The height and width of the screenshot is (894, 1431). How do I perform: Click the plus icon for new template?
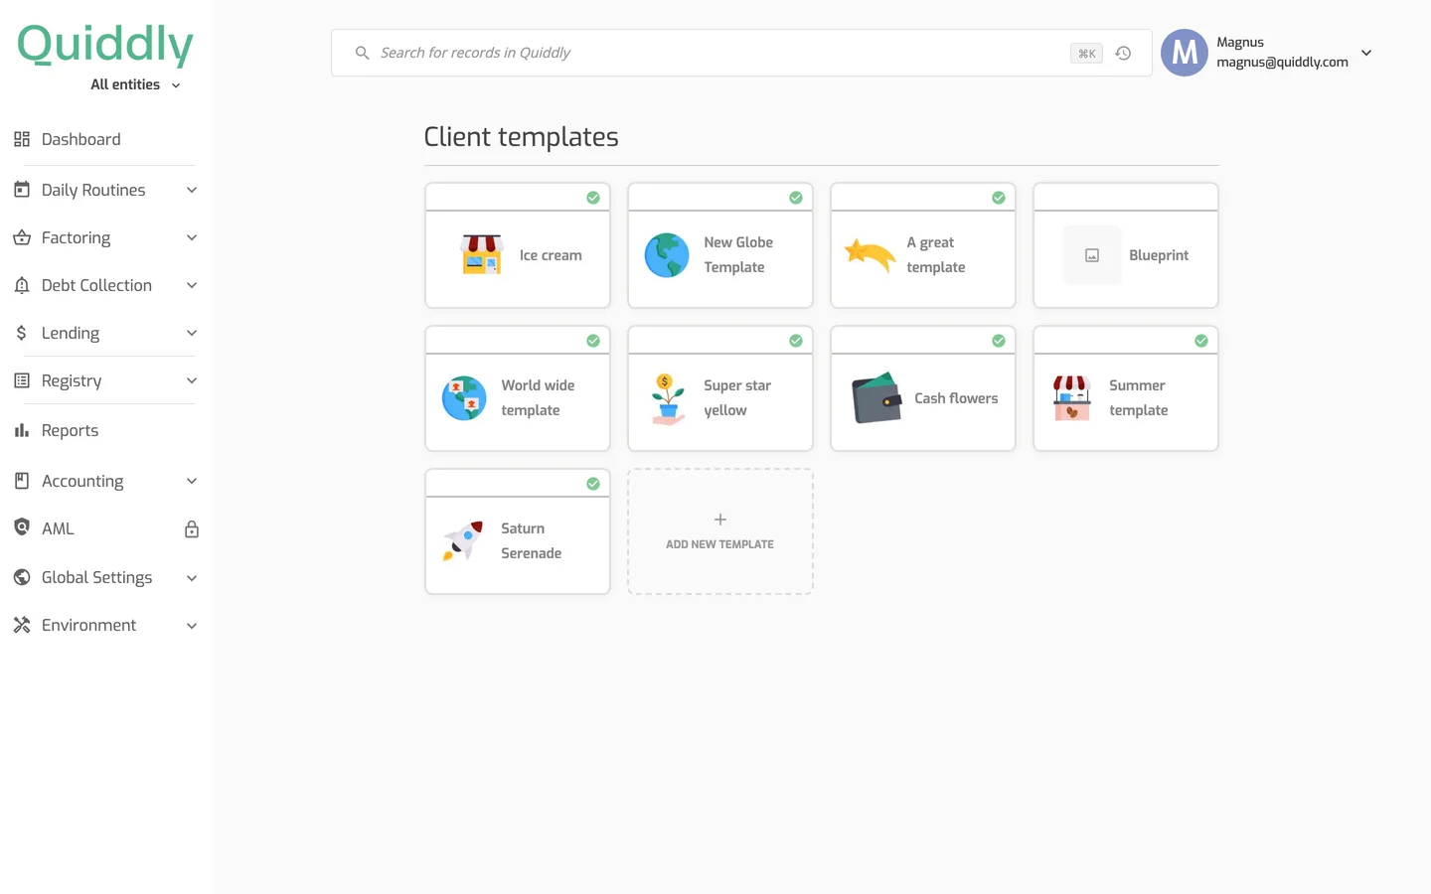[720, 520]
